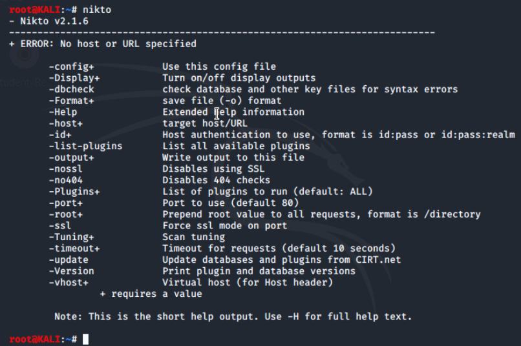The image size is (521, 346).
Task: Click the -host+ option text
Action: tap(66, 123)
